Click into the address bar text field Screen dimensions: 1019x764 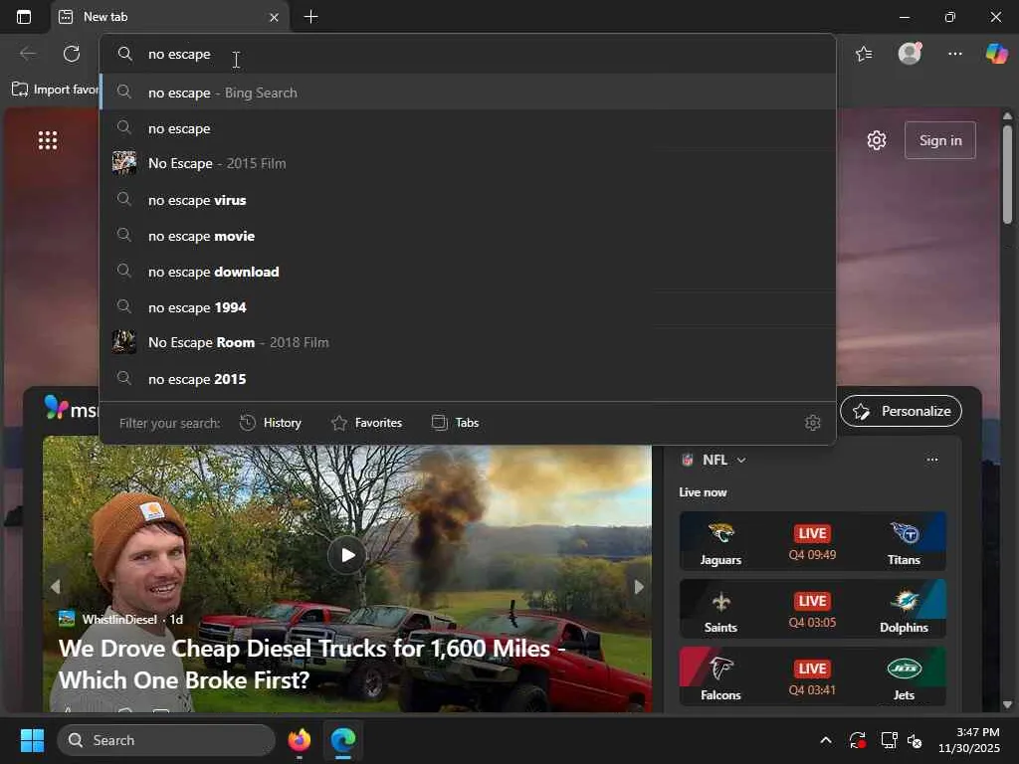pyautogui.click(x=468, y=54)
